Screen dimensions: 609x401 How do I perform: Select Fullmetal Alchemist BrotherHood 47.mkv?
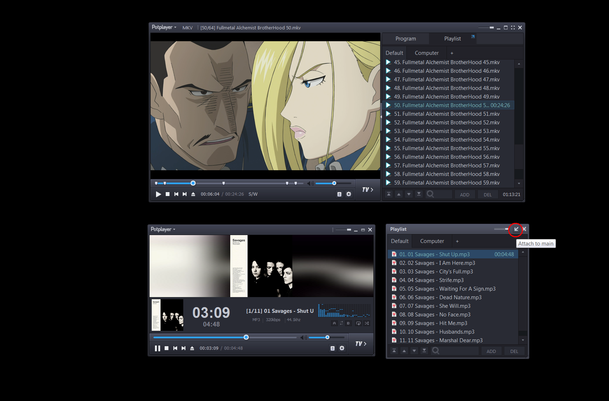pyautogui.click(x=448, y=80)
